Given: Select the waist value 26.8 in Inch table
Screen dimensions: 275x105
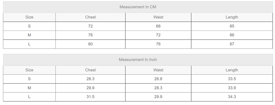Looking at the screenshot, I should click(x=158, y=79).
